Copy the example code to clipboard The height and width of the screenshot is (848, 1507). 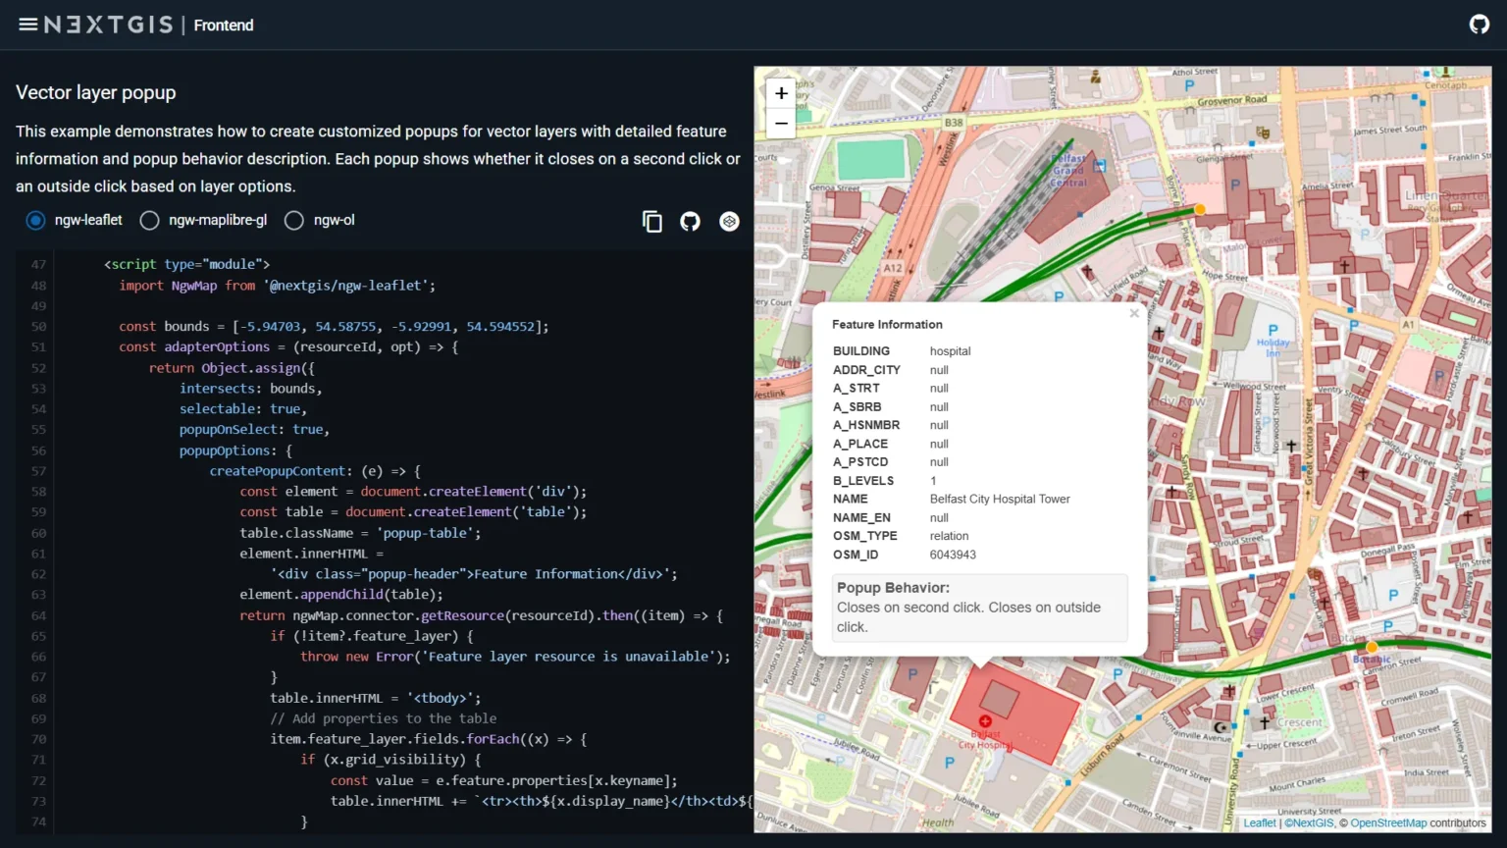[652, 222]
